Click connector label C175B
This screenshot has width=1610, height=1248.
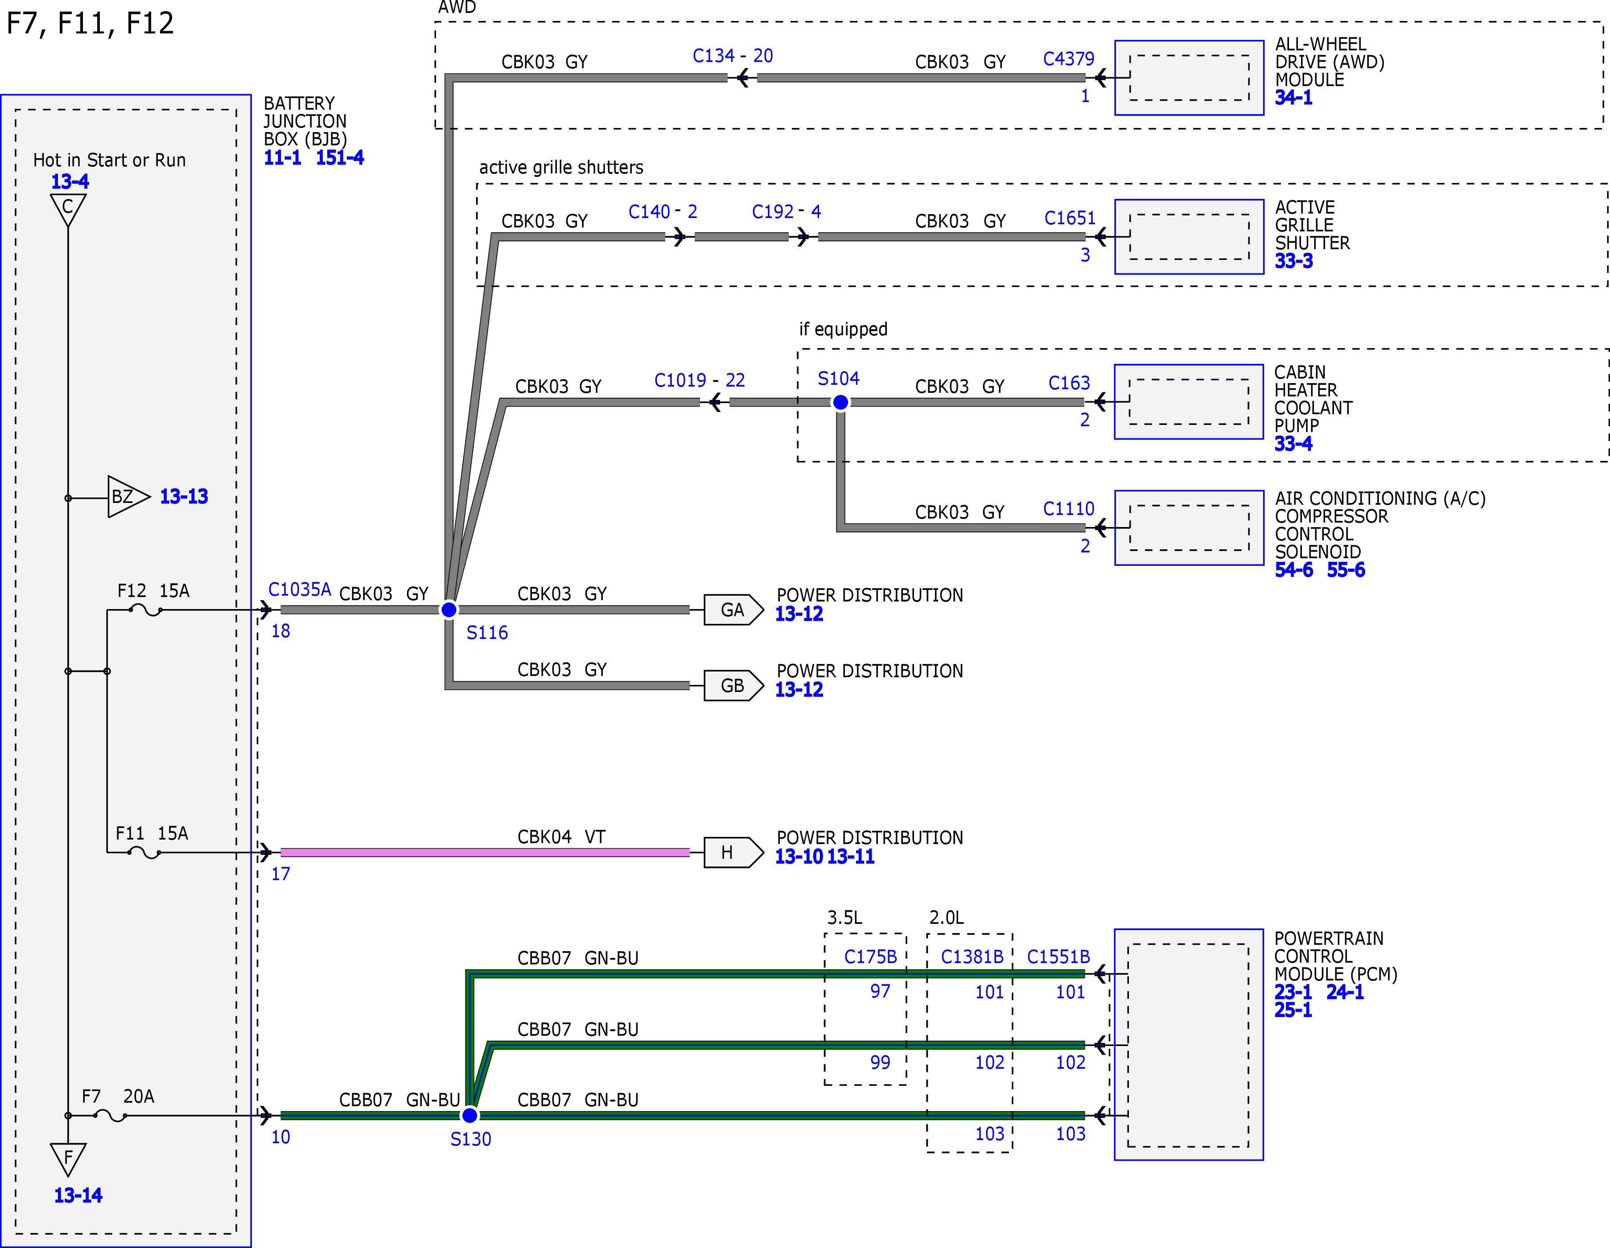tap(871, 957)
